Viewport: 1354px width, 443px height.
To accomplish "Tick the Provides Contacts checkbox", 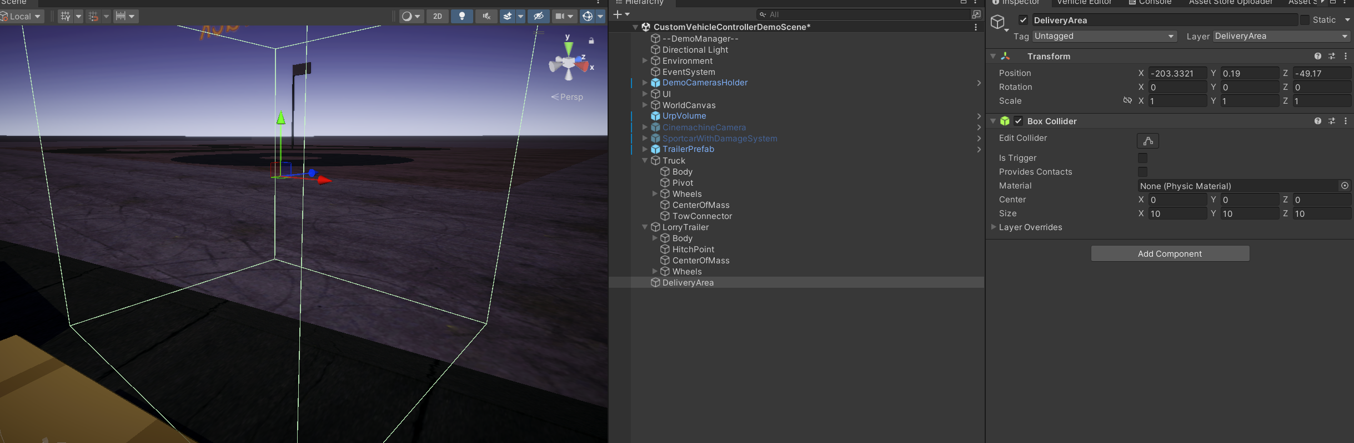I will coord(1142,172).
